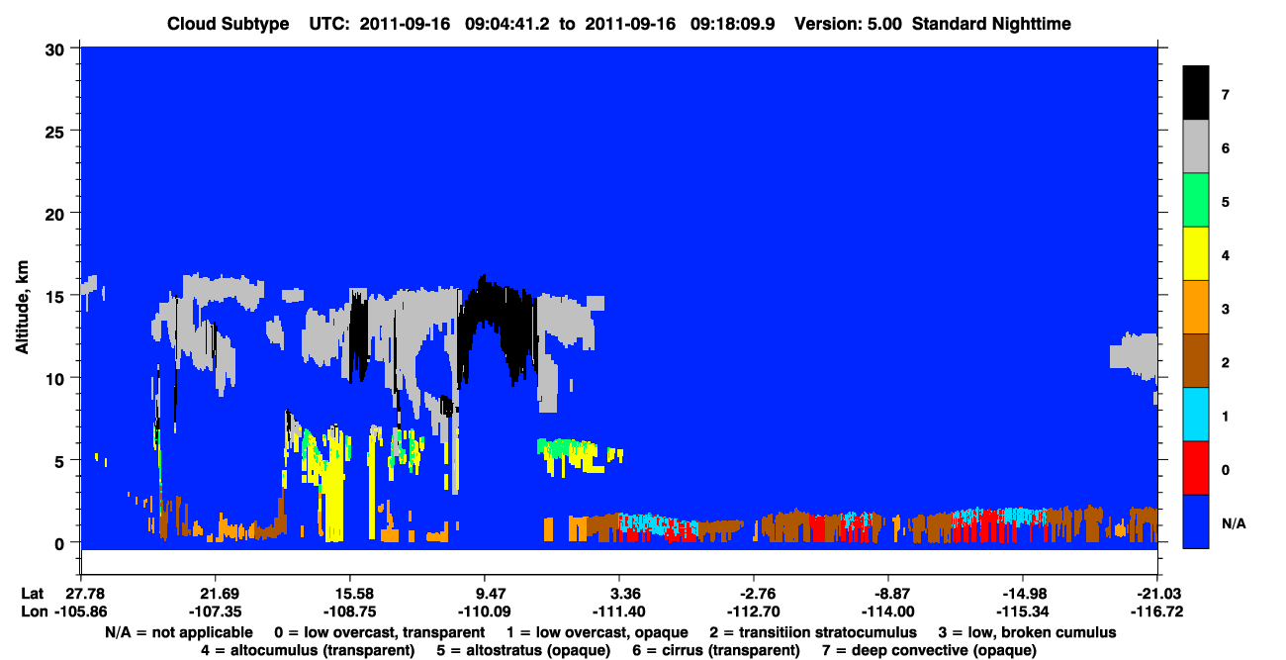Click the latitude value 21.69
The height and width of the screenshot is (660, 1286).
[x=214, y=594]
